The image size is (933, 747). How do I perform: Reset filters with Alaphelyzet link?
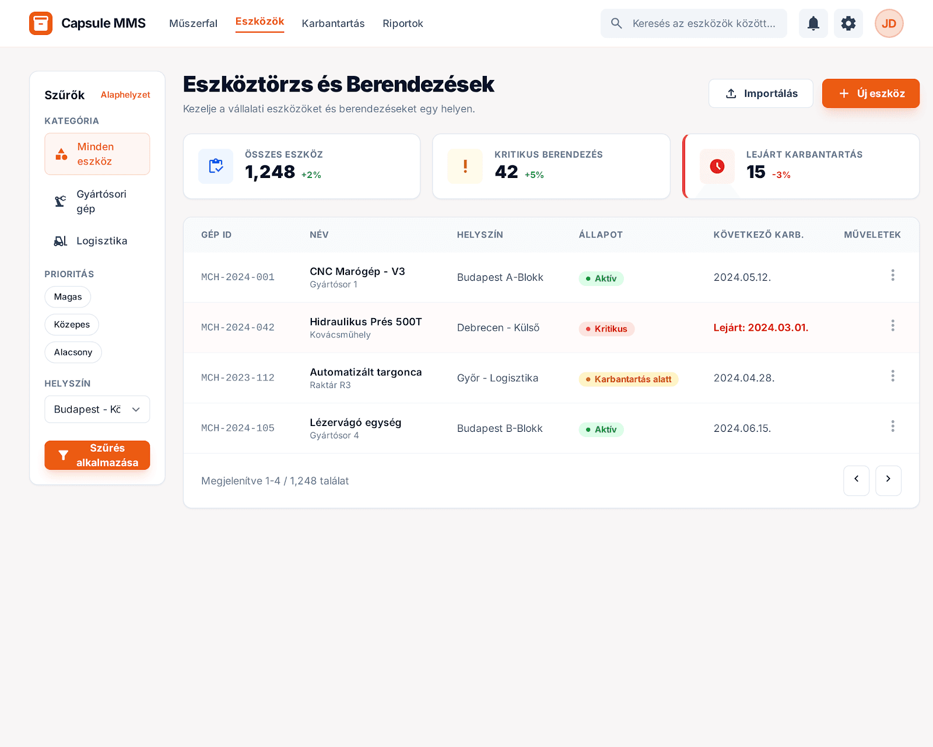[125, 95]
